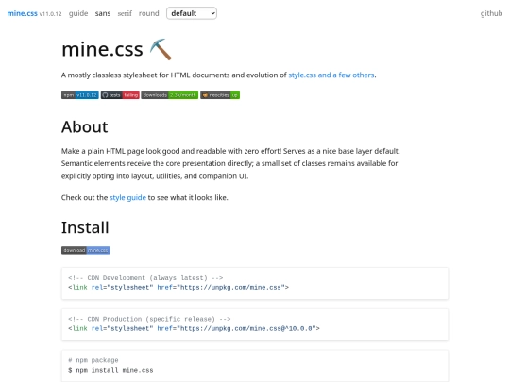Click the 'mine.css' main page title
This screenshot has width=510, height=382.
click(x=102, y=49)
